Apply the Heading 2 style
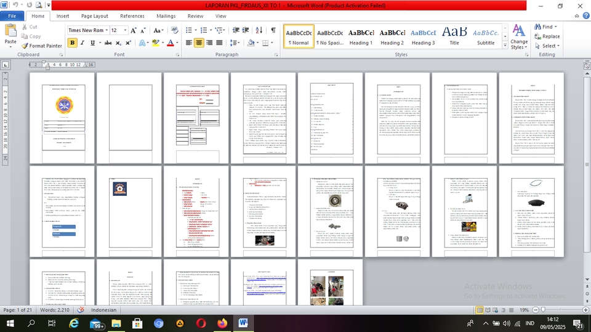The width and height of the screenshot is (591, 332). [x=392, y=36]
